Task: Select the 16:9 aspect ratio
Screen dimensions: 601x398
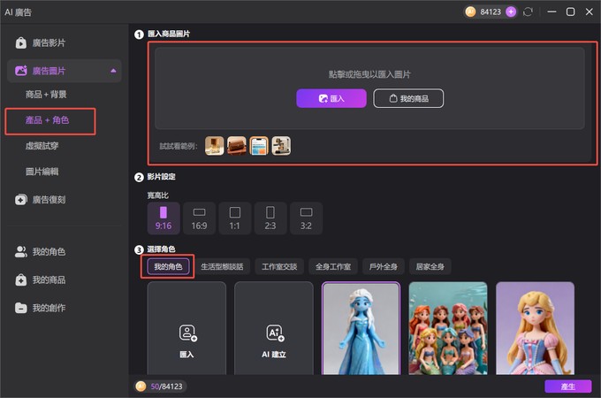Action: (x=200, y=218)
